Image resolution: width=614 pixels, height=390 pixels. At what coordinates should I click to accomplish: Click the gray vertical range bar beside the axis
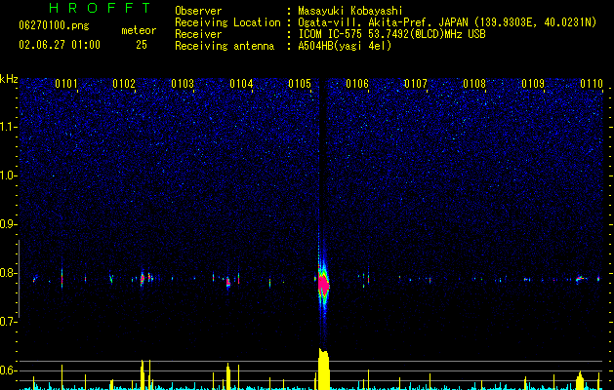[20, 279]
